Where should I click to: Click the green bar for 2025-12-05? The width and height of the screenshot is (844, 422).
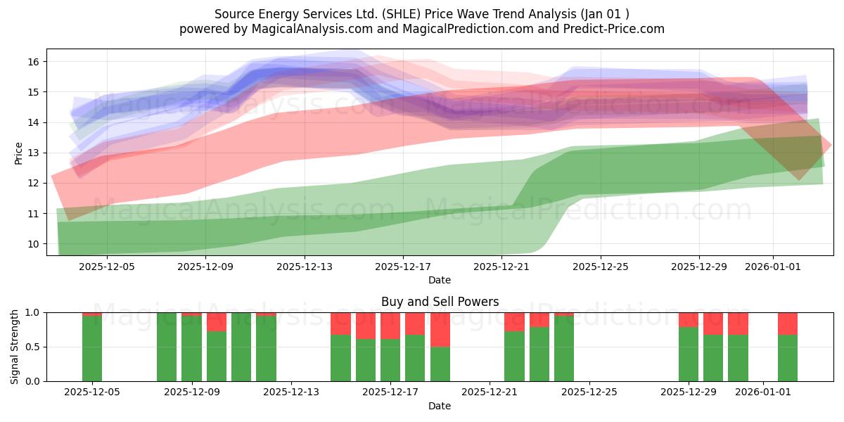92,349
